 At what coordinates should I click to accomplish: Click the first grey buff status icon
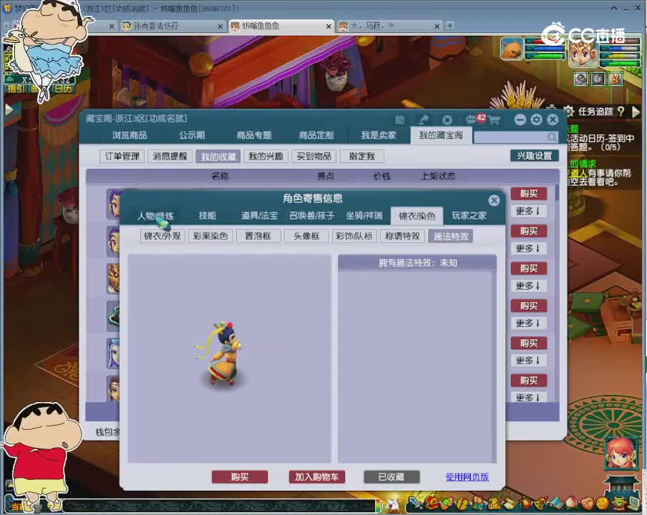[581, 79]
